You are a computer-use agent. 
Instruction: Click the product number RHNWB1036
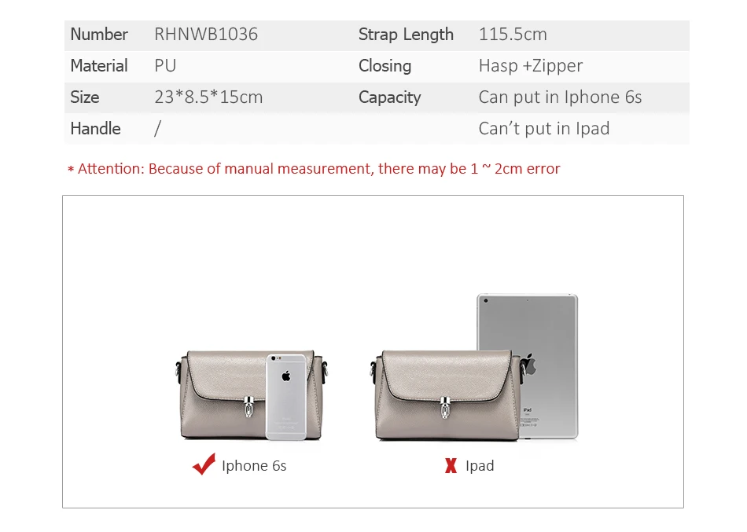[206, 35]
